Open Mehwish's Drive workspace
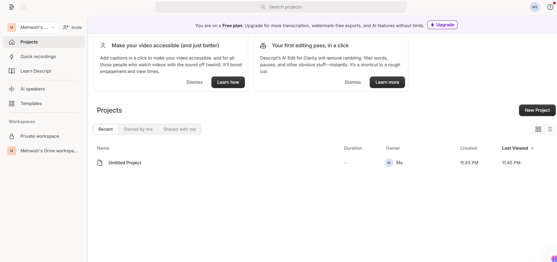557x262 pixels. tap(44, 151)
